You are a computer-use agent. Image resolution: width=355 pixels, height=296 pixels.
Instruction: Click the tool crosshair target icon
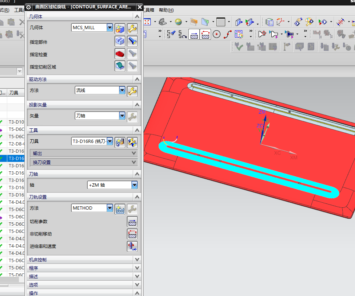click(x=262, y=34)
